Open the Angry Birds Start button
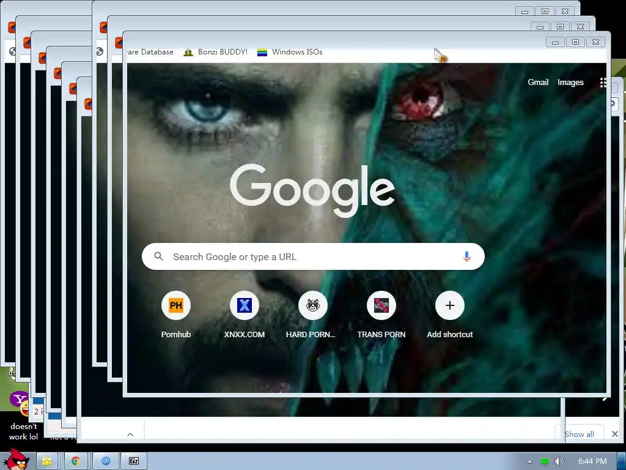Viewport: 626px width, 470px height. (x=16, y=460)
